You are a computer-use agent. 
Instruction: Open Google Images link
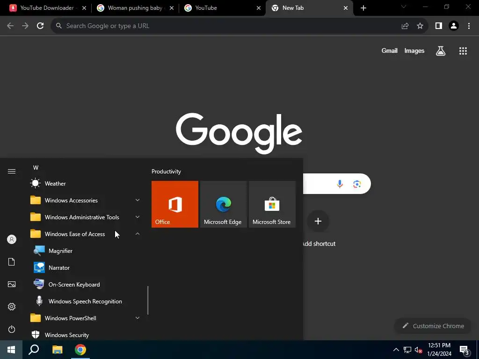pyautogui.click(x=414, y=51)
